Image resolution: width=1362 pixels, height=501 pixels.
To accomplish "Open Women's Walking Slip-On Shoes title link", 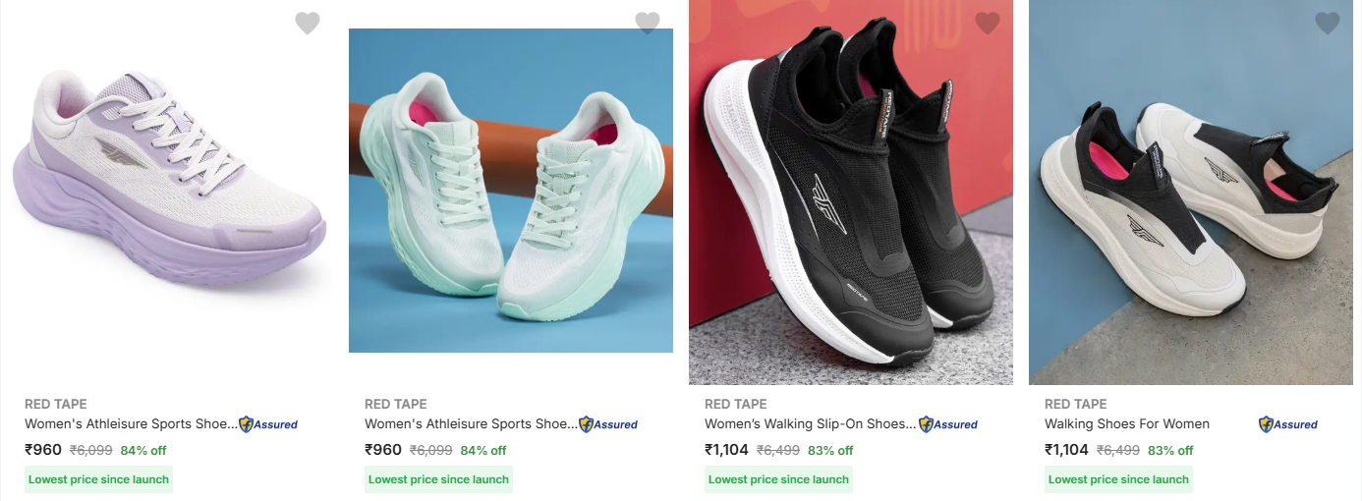I will click(x=810, y=424).
